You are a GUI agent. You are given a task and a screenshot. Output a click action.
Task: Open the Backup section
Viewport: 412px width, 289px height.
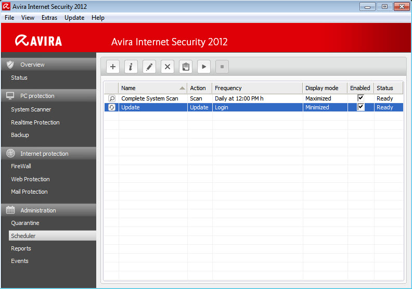20,135
